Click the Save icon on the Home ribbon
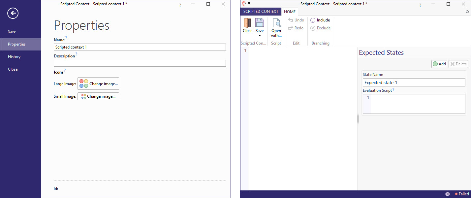Viewport: 471px width, 198px height. click(x=260, y=24)
